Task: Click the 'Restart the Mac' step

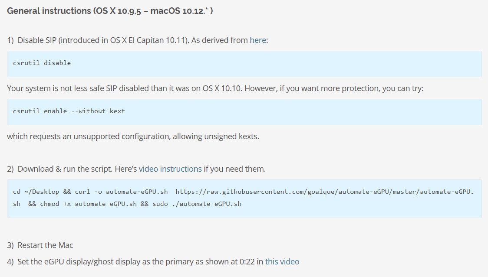Action: (x=45, y=245)
